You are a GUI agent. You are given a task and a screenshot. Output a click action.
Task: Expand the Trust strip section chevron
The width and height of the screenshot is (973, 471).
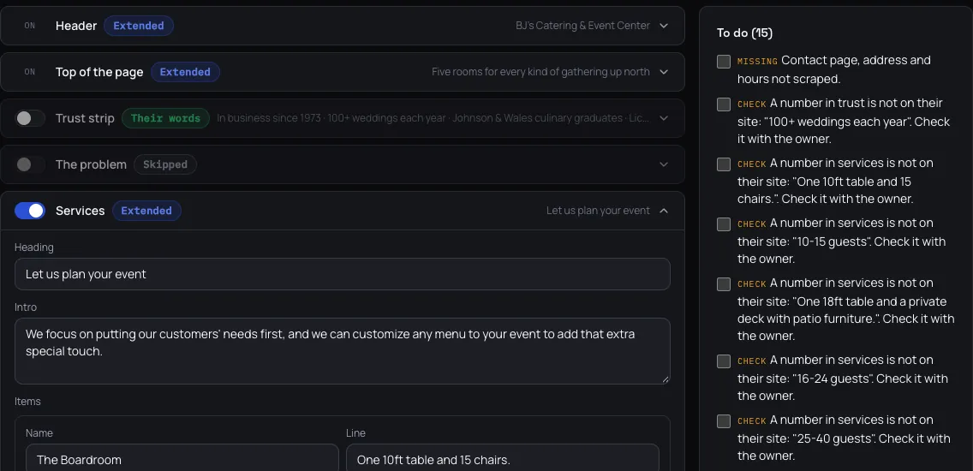click(x=664, y=118)
